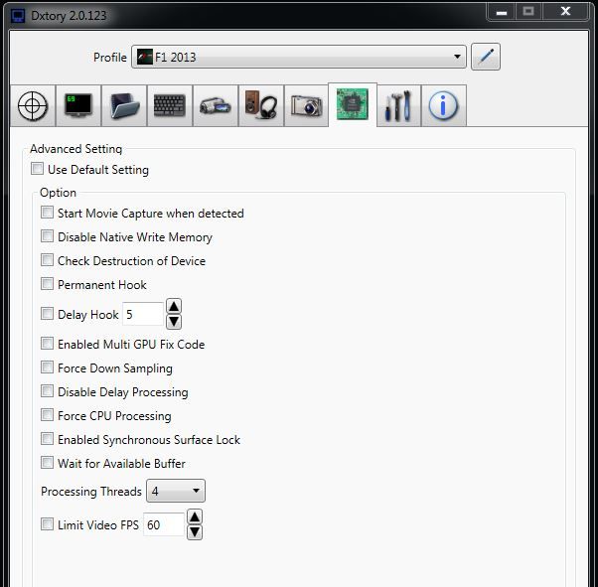Click the Advanced Setting group label

click(x=75, y=149)
